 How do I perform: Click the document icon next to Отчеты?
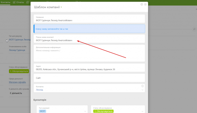[x=27, y=2]
